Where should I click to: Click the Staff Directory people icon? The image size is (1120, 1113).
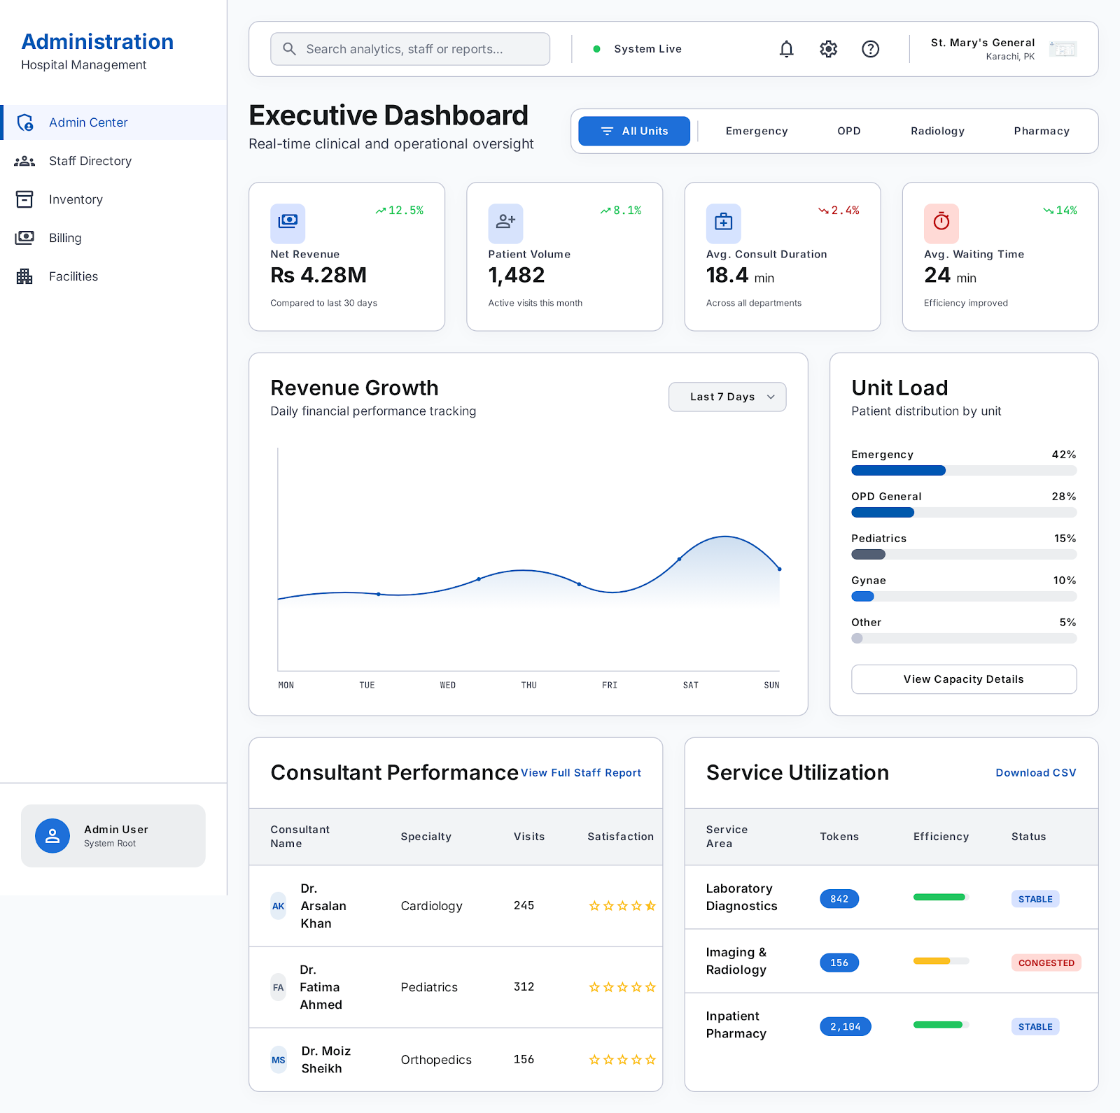[24, 161]
